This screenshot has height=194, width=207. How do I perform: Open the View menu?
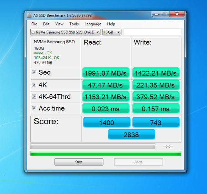point(59,24)
